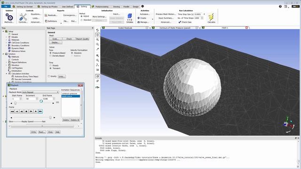
Task: Click the rotate view tool icon
Action: pyautogui.click(x=97, y=30)
